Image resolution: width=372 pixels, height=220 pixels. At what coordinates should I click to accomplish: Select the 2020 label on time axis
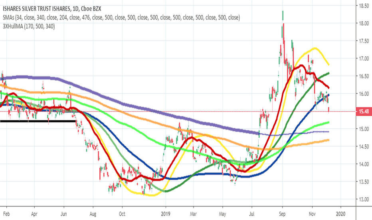tap(341, 214)
